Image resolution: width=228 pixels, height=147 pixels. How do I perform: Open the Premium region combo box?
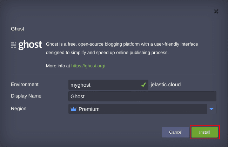click(x=142, y=109)
